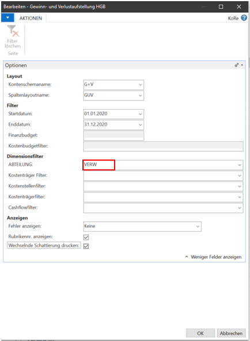Screen dimensions: 250x341
Task: Click the Abbrechen button
Action: click(231, 333)
